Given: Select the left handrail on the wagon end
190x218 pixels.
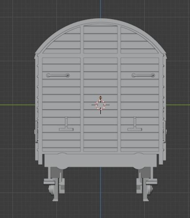Looking at the screenshot, I should pyautogui.click(x=58, y=75).
